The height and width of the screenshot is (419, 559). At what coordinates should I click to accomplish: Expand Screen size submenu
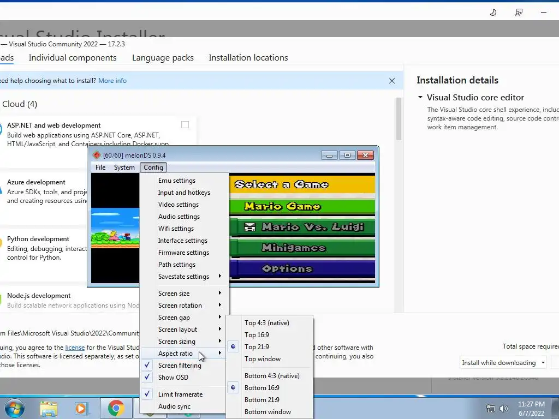183,293
